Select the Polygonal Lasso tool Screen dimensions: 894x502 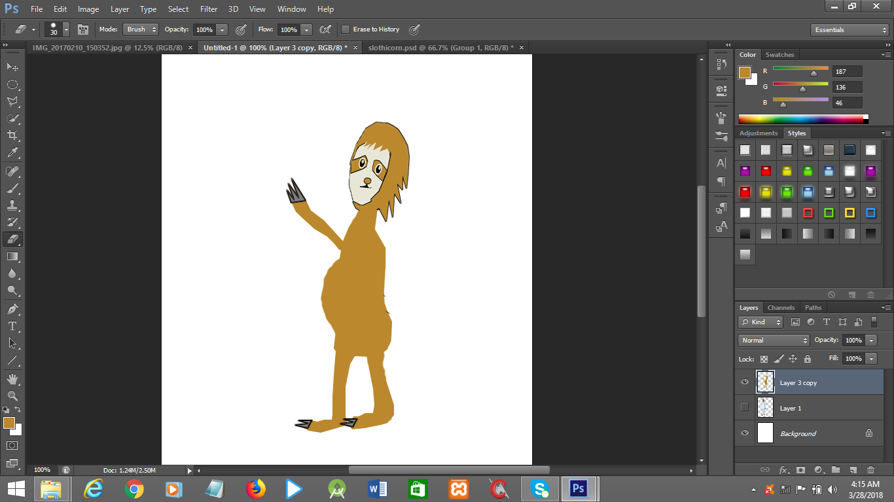point(12,101)
